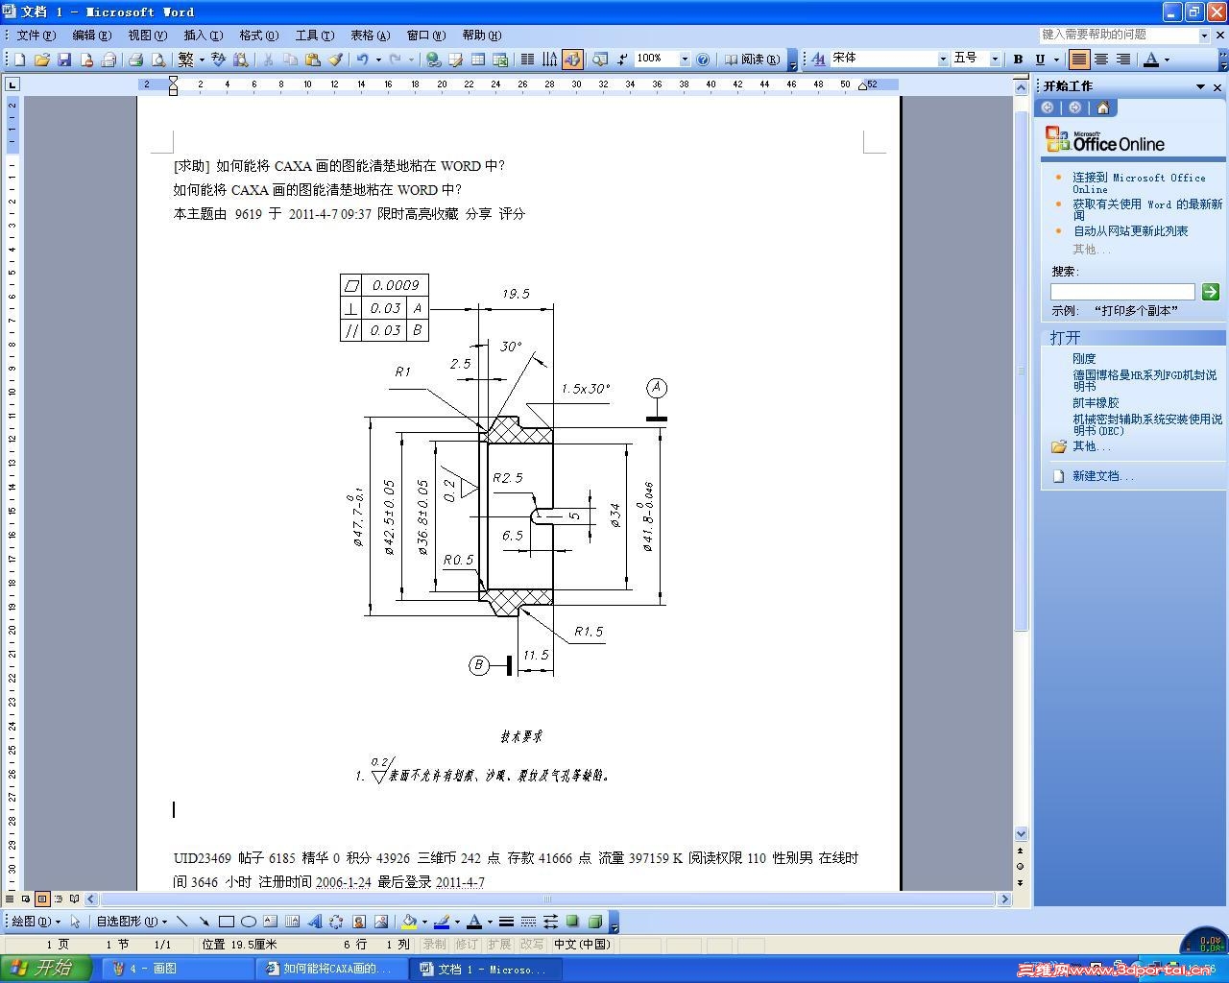Open the 格式 menu
Screen dimensions: 1229x983
tap(259, 35)
